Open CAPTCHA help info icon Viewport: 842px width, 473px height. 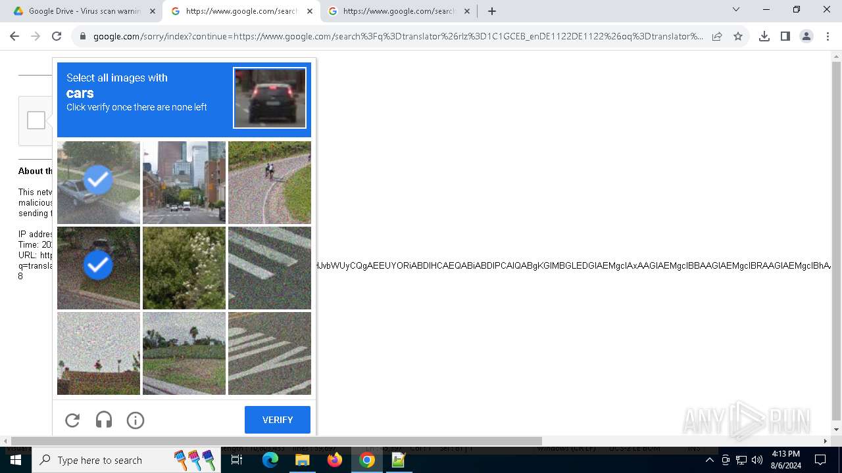136,420
